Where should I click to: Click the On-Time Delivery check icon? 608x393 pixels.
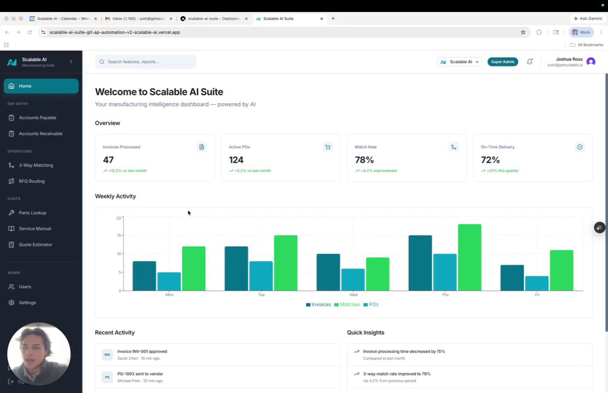point(580,147)
